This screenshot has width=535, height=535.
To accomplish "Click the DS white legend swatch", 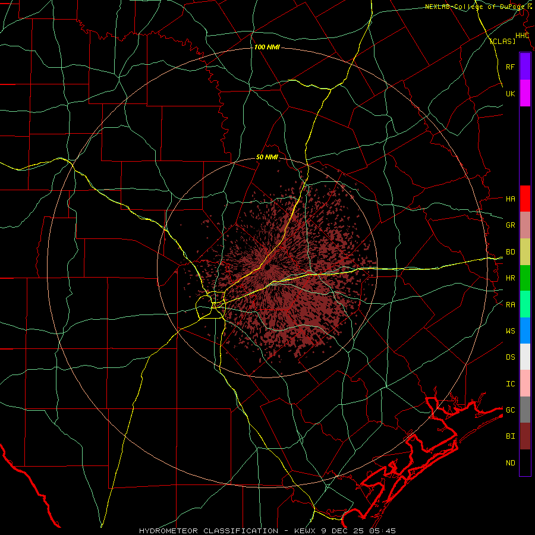I will pos(525,357).
